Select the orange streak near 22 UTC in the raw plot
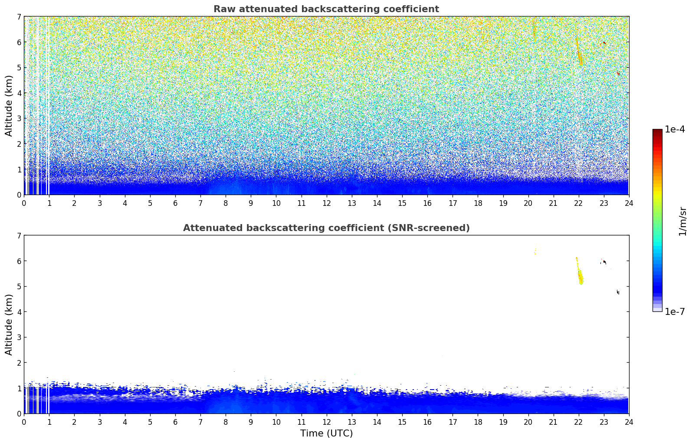Screen dimensions: 692x443 [x=580, y=56]
